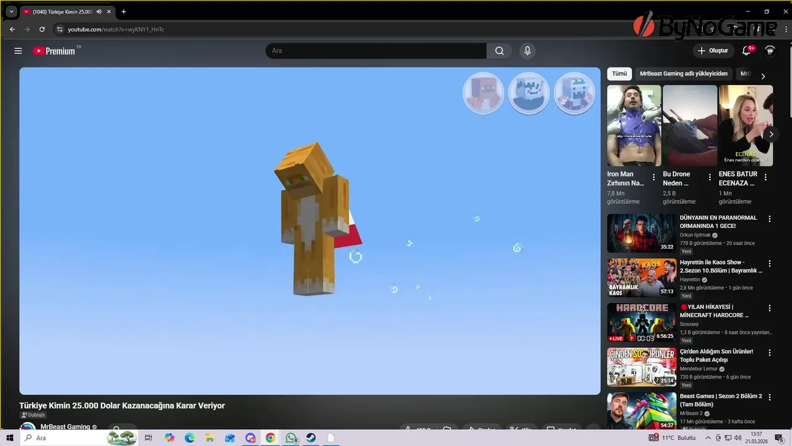Click Orkun Işıtmak channel name

pos(695,235)
